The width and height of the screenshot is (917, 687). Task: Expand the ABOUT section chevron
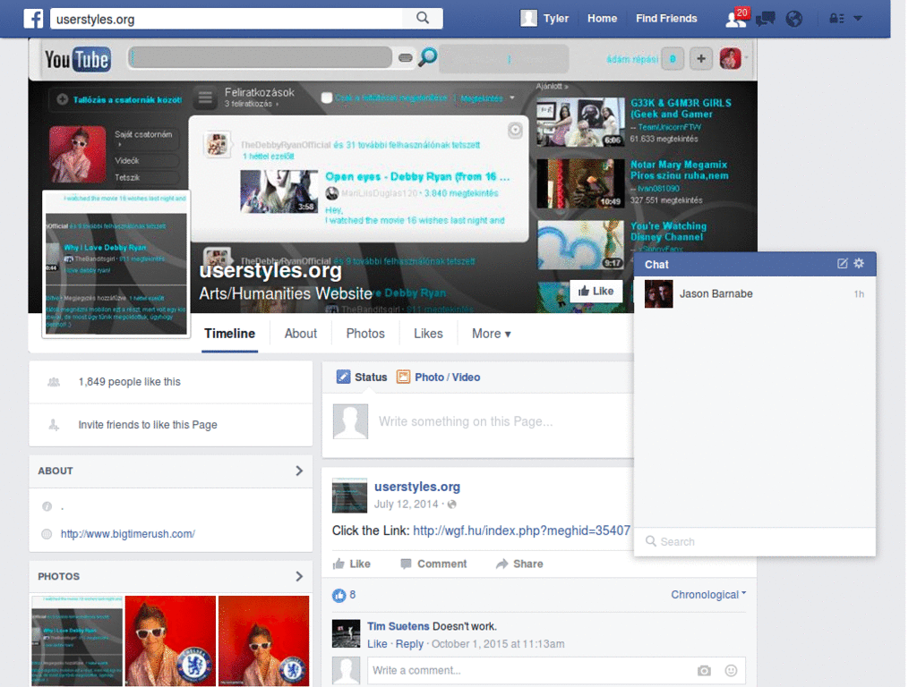[299, 471]
